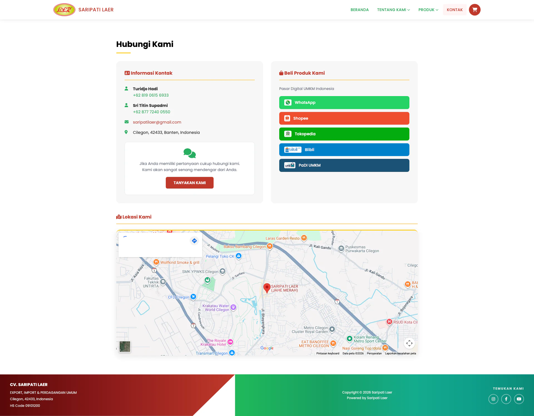The height and width of the screenshot is (416, 534).
Task: Expand the Produk dropdown menu
Action: [428, 10]
